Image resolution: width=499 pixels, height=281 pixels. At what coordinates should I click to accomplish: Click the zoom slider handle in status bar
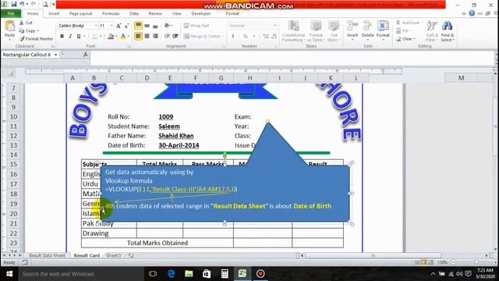(x=476, y=262)
